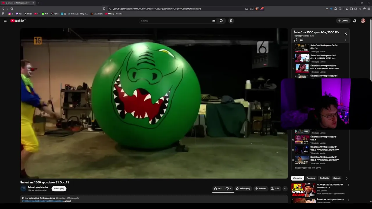The width and height of the screenshot is (372, 209).
Task: Play playlist item S1 Odc. 6
Action: [320, 139]
